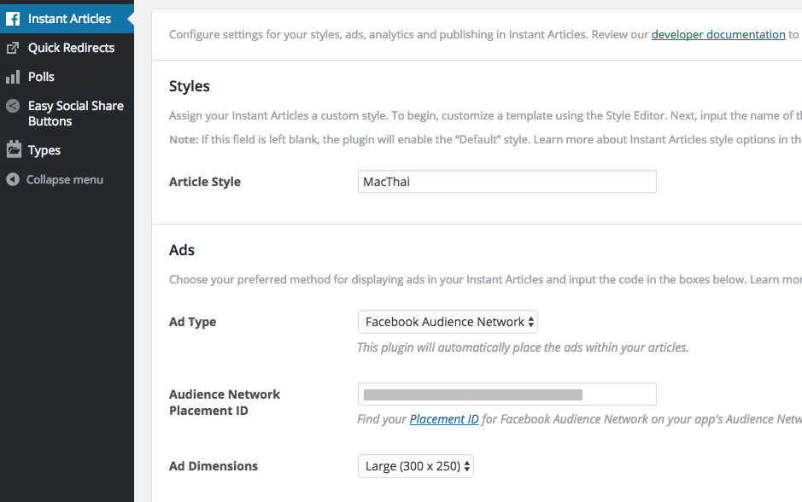Open the Instant Articles menu item

(69, 19)
